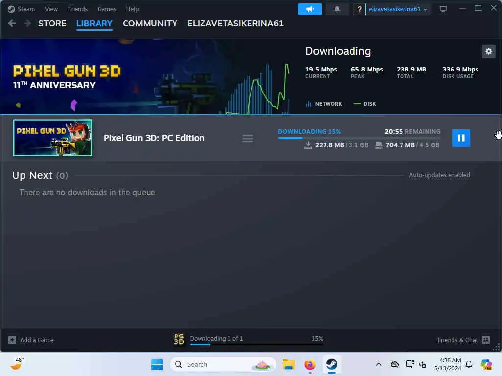Viewport: 502px width, 376px height.
Task: Click the 336.9 Mbps disk usage value
Action: point(460,69)
